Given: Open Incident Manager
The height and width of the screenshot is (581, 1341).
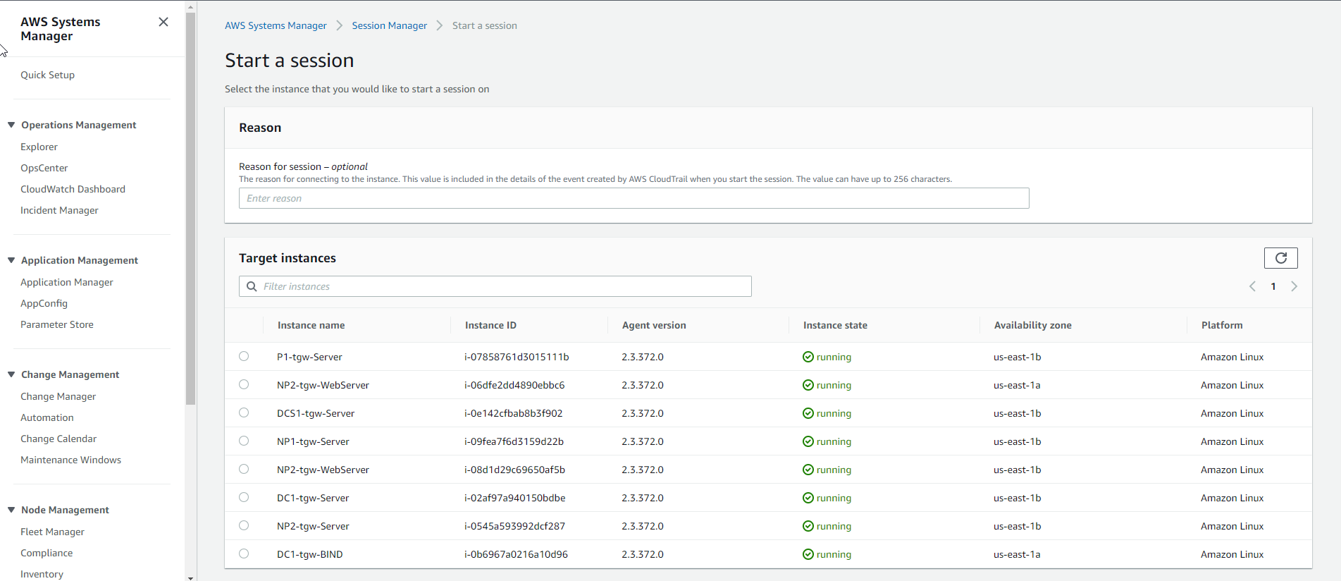Looking at the screenshot, I should coord(59,210).
